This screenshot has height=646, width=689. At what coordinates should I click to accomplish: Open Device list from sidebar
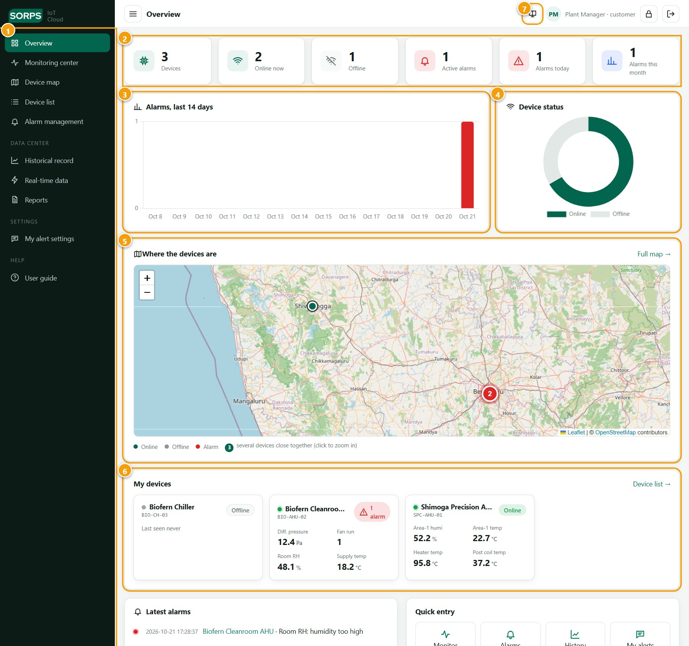57,102
